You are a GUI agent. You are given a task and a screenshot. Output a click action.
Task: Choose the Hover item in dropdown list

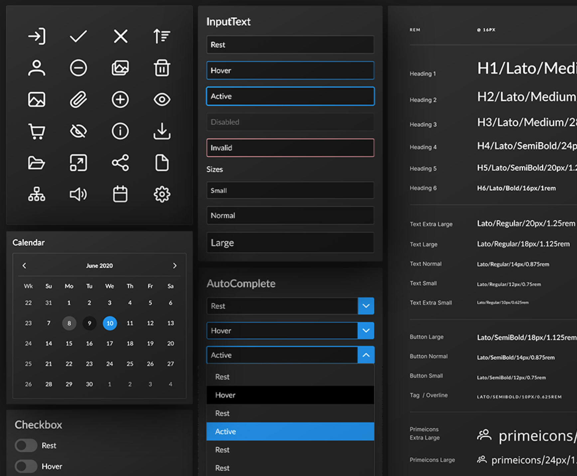pyautogui.click(x=290, y=395)
